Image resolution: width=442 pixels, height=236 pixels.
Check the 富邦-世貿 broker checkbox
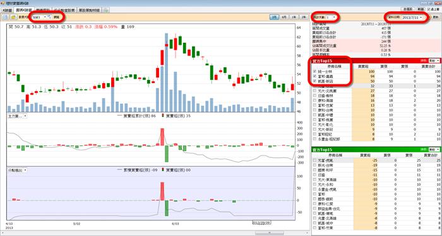point(314,105)
